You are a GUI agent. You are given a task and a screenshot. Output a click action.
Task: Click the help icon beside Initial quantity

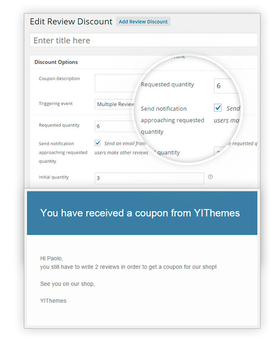(210, 177)
